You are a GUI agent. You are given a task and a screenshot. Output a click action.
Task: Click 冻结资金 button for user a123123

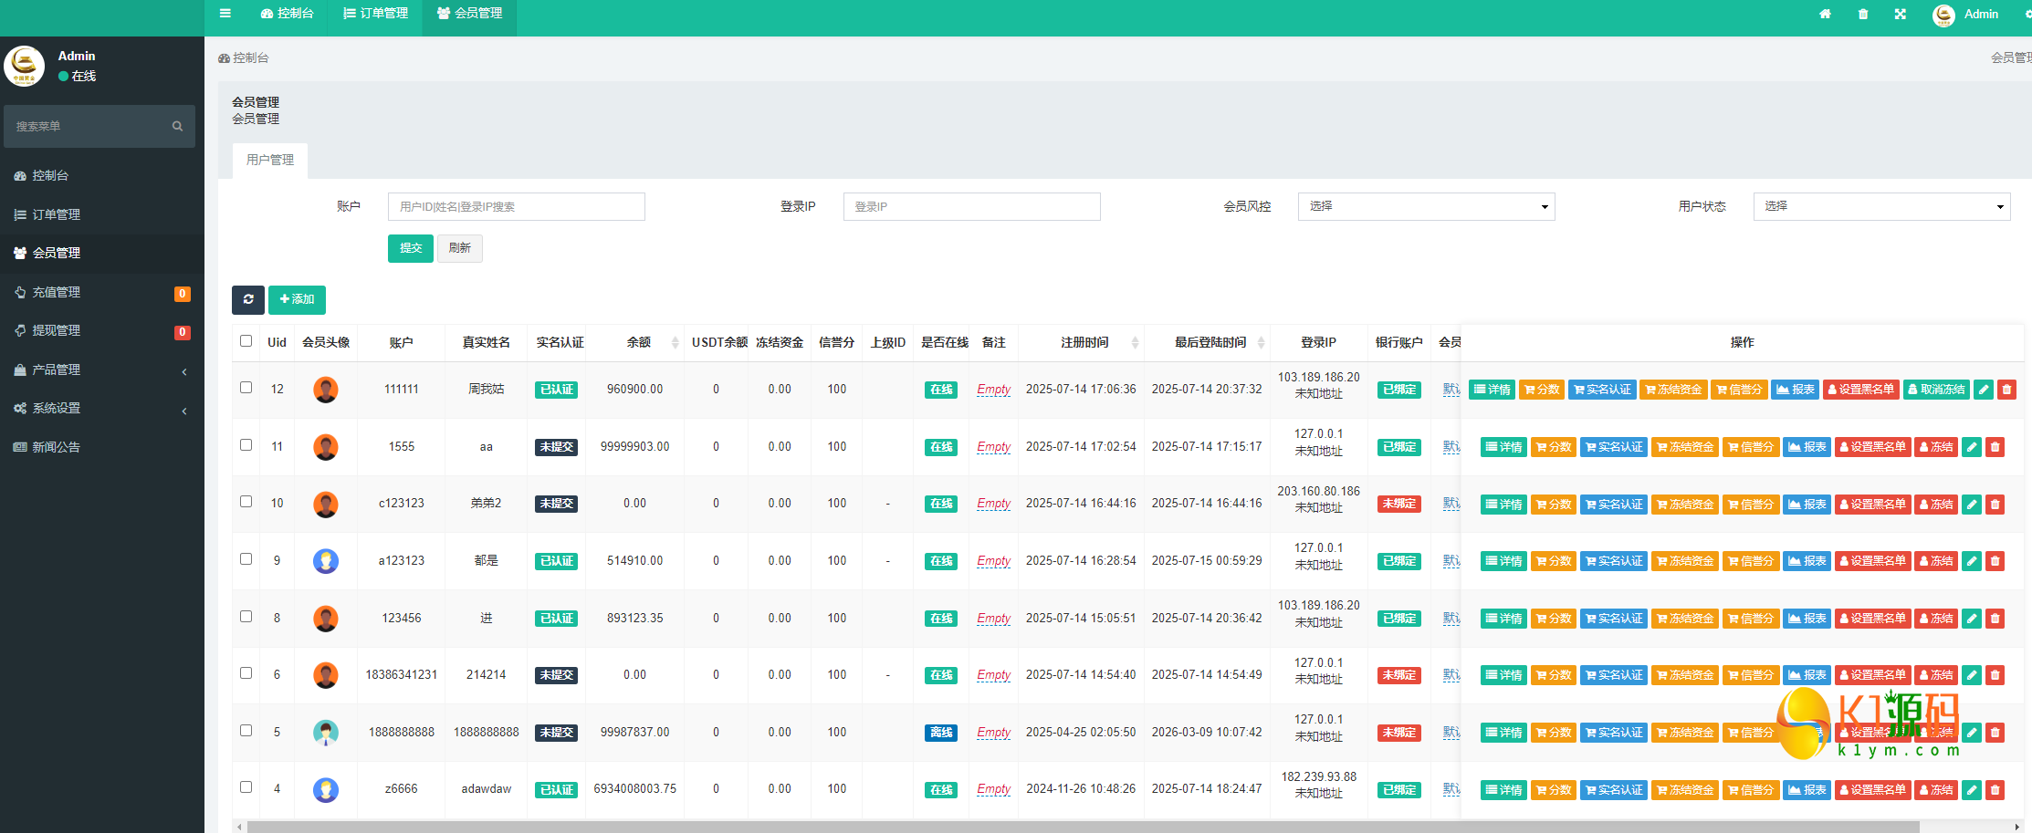tap(1685, 561)
